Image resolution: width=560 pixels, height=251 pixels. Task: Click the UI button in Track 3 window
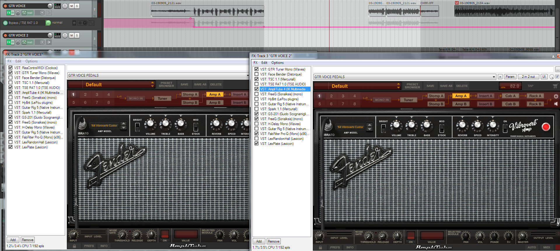tap(544, 77)
